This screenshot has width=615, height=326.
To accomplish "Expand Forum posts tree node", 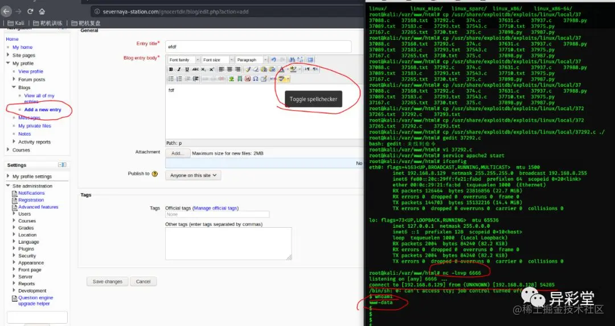I will pyautogui.click(x=14, y=79).
